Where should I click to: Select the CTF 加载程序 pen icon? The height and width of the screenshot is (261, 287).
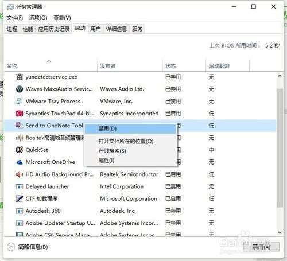tap(20, 199)
